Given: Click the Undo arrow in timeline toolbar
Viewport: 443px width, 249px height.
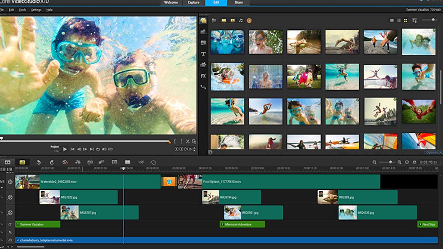Looking at the screenshot, I should click(39, 162).
